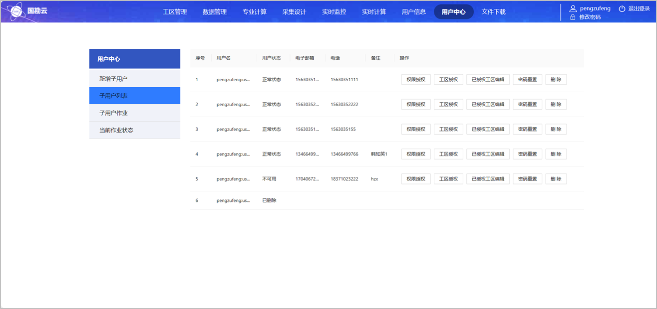
Task: Click 工区授权 for phone 1563035155 row
Action: coord(448,129)
